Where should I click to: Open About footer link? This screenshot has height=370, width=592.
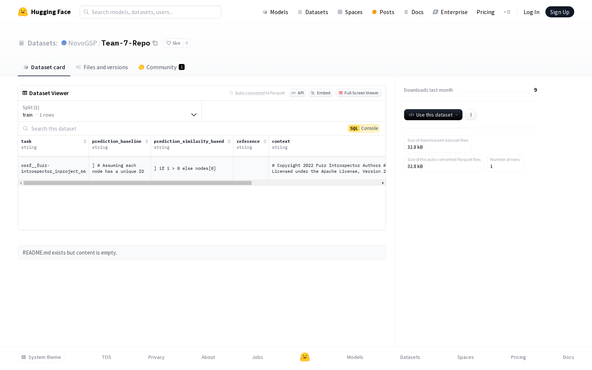[x=208, y=357]
